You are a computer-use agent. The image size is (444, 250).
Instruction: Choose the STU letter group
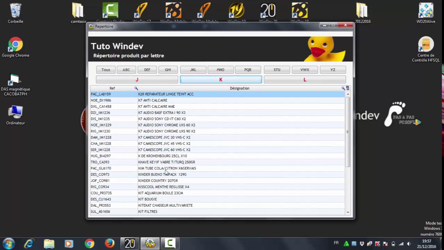point(277,70)
